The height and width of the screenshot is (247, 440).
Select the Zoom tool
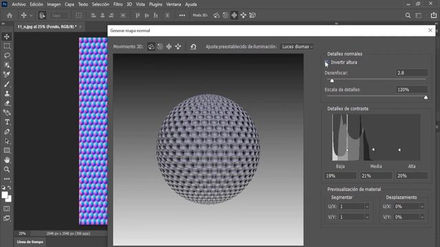7,169
